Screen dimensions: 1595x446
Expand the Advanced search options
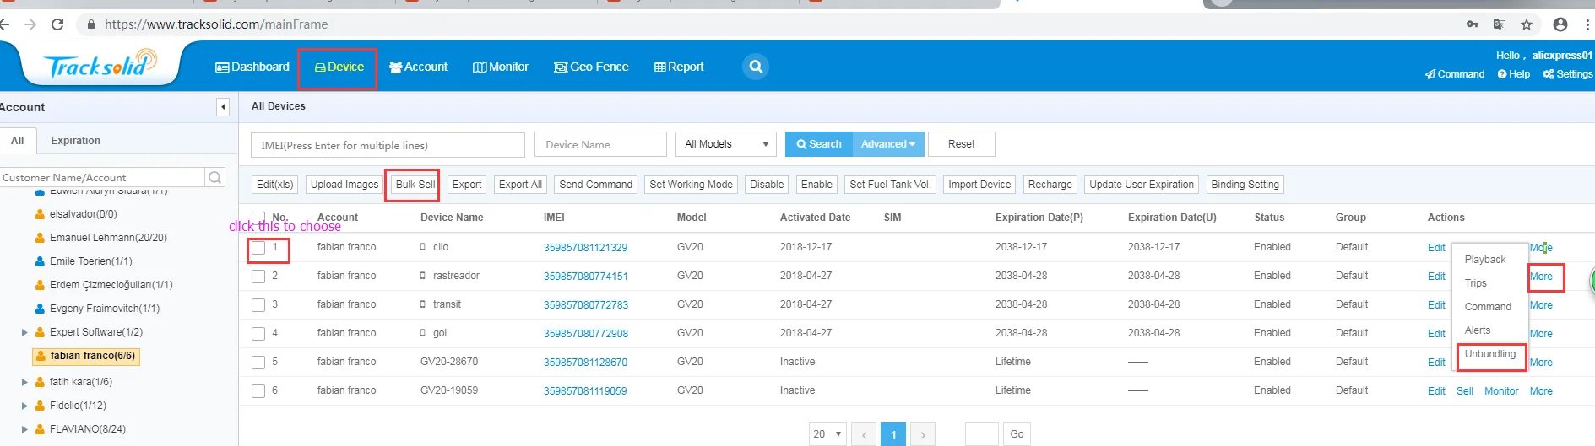coord(888,144)
